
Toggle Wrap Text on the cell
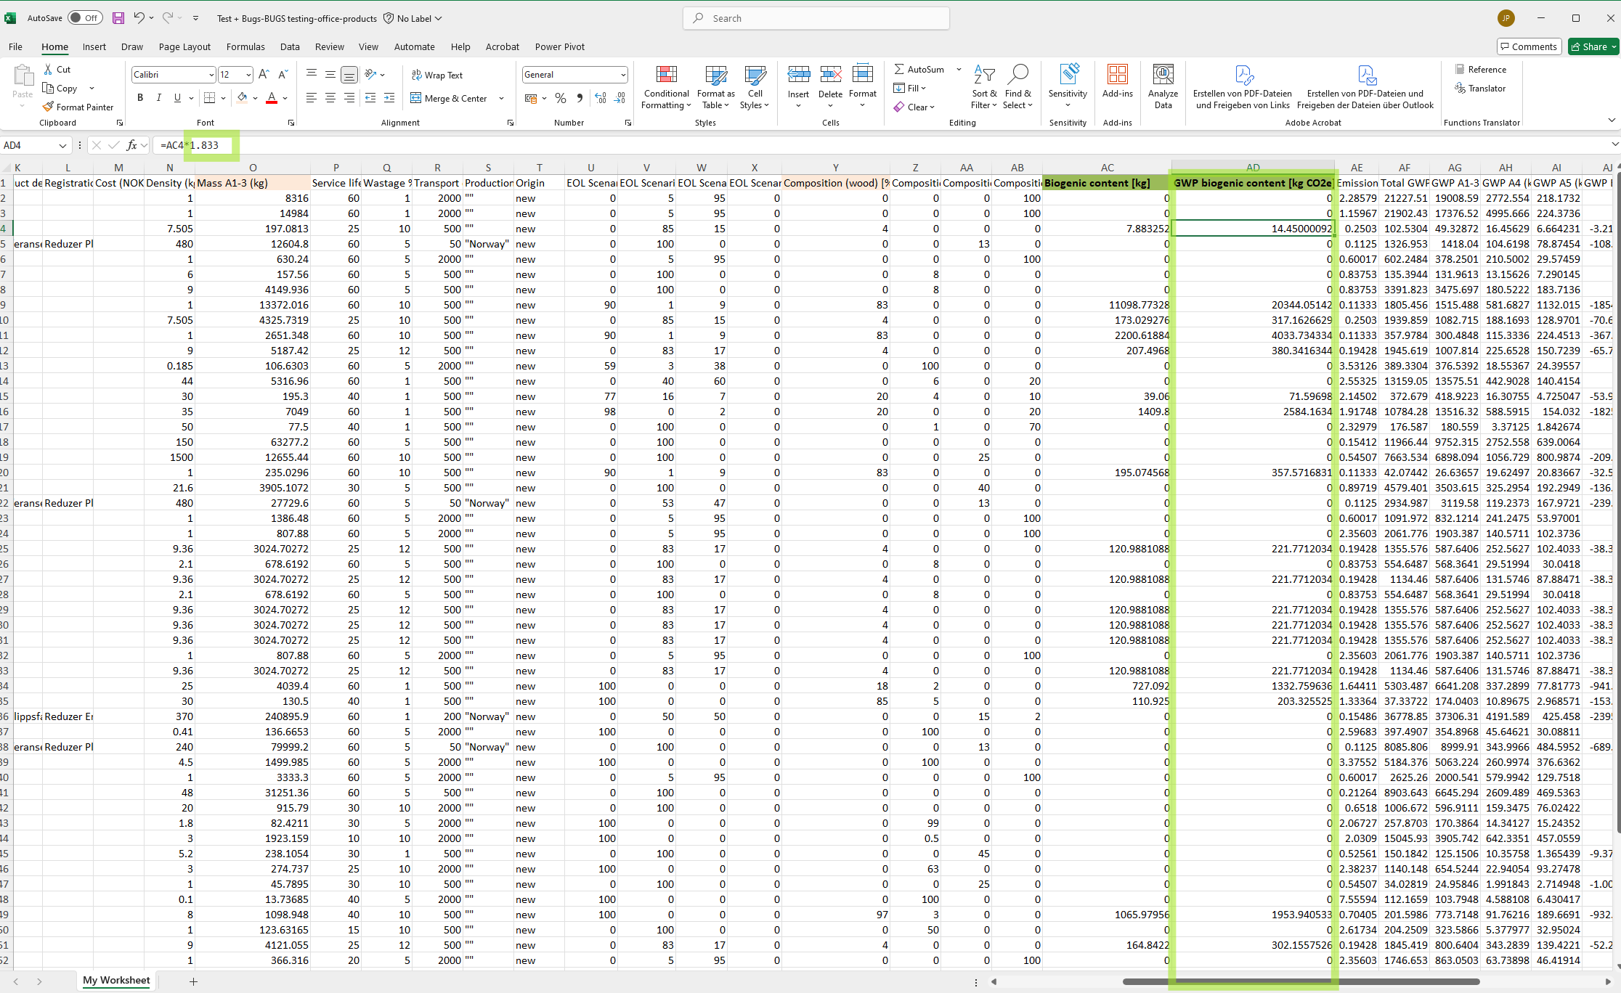click(437, 75)
